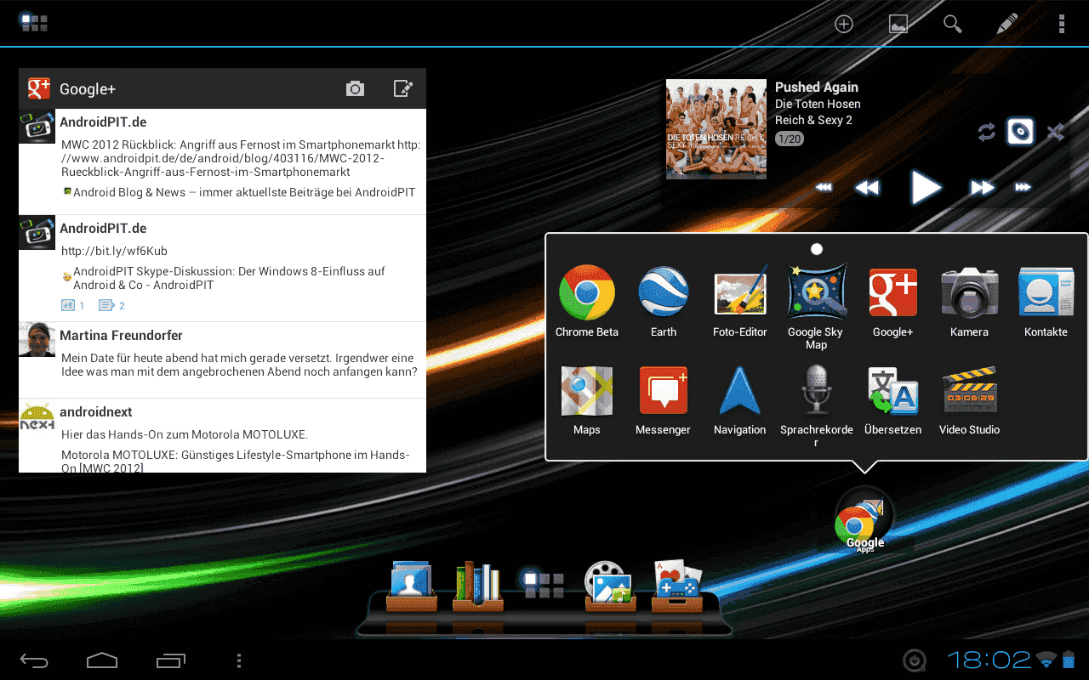Tap the Reich & Sexy album cover
The width and height of the screenshot is (1089, 680).
point(716,129)
